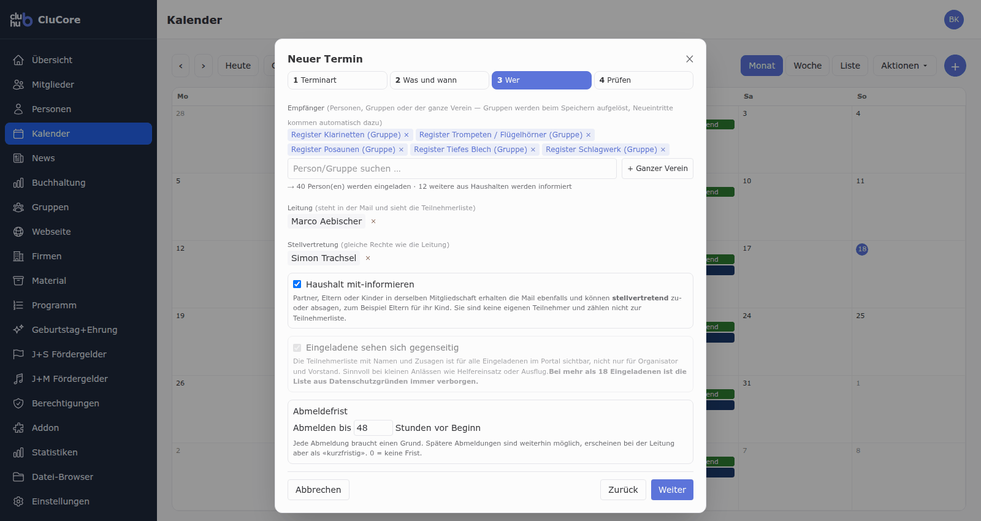Click the Zurück button
Image resolution: width=981 pixels, height=521 pixels.
623,490
